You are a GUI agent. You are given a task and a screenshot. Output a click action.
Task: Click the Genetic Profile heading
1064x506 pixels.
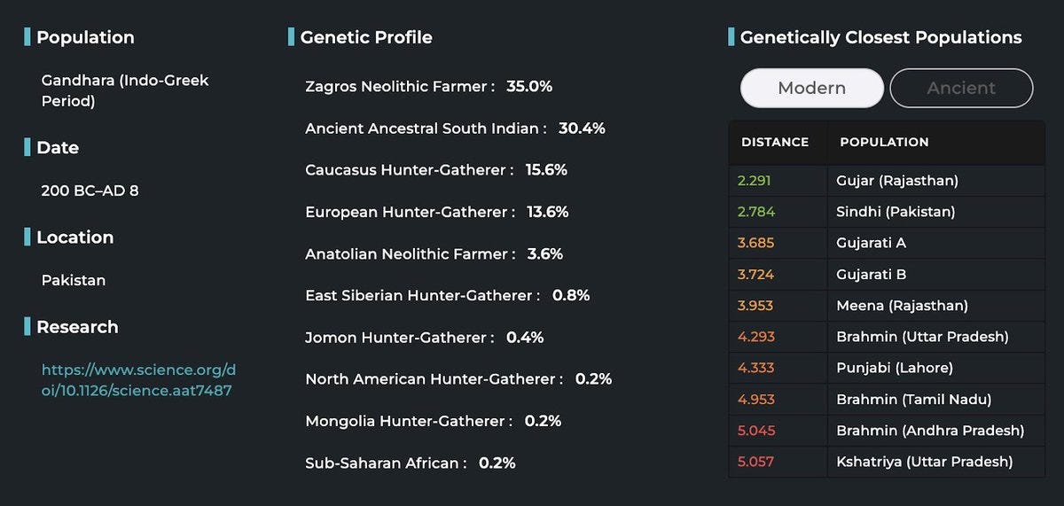[366, 37]
